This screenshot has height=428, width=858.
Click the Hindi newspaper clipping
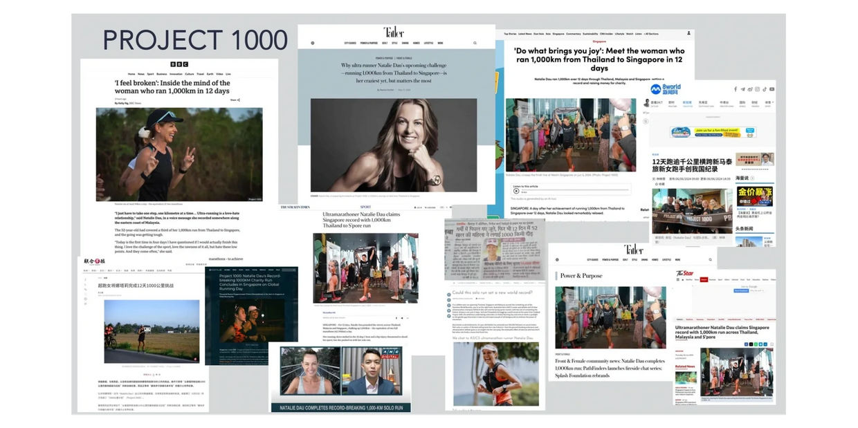[x=495, y=250]
